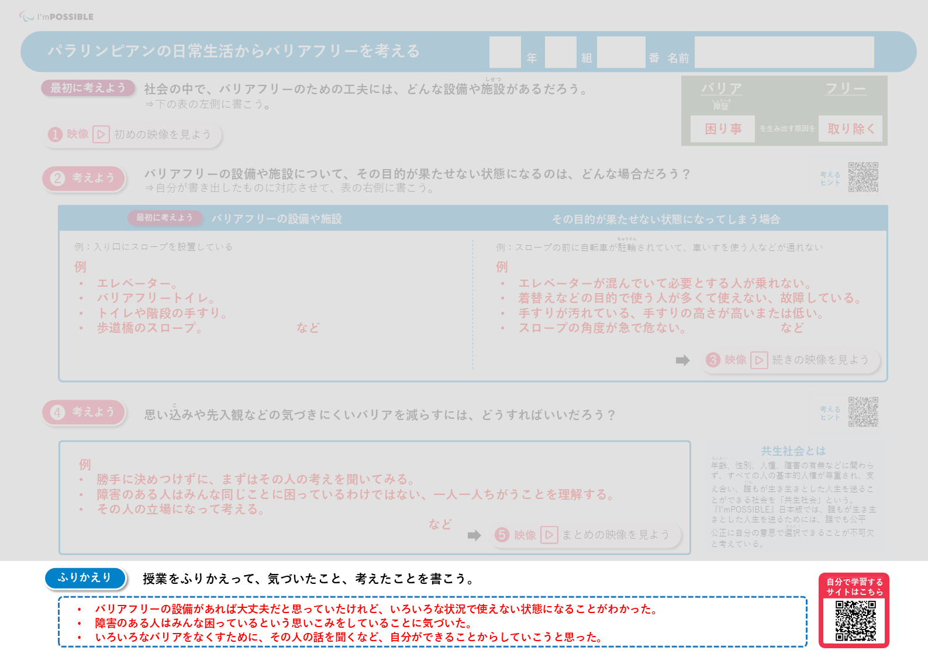
Task: Click the 組 class input box
Action: (560, 52)
